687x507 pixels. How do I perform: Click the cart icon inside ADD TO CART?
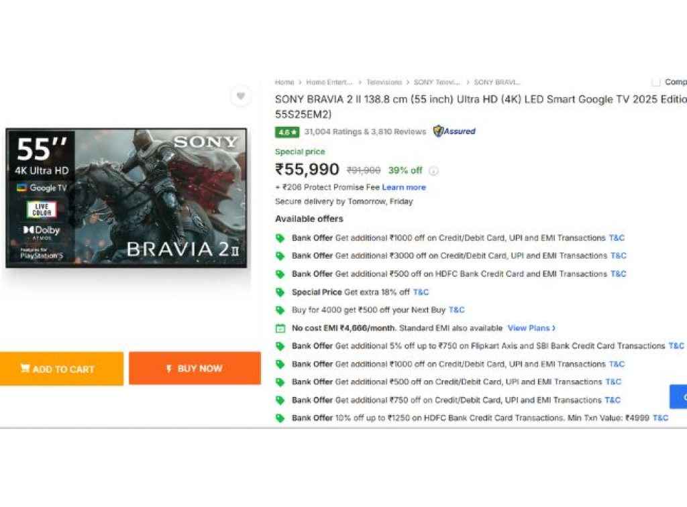[25, 369]
